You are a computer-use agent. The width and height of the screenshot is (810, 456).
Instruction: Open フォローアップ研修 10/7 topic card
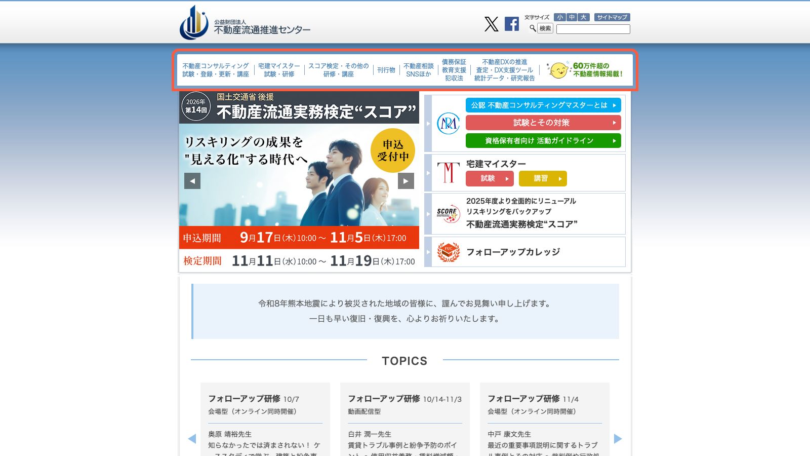(265, 419)
